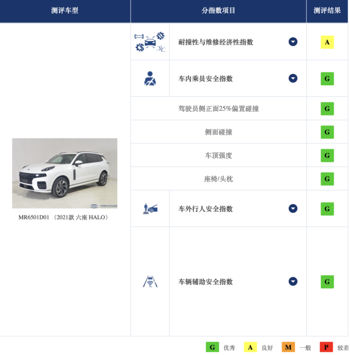
Task: Click the red P legend badge
Action: [327, 347]
